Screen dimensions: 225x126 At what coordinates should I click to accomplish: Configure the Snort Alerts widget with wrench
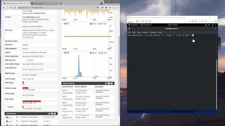click(106, 83)
